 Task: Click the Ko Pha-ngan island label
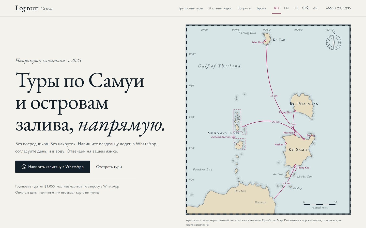coord(304,104)
